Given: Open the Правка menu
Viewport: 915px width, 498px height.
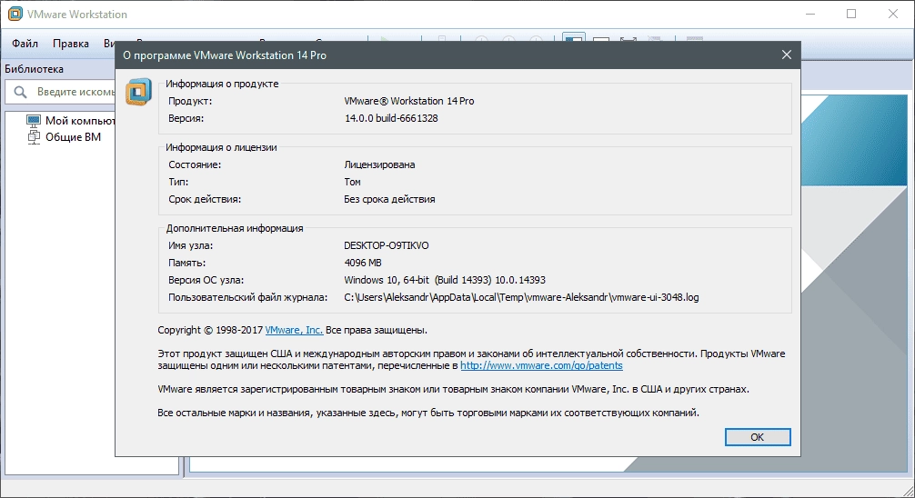Looking at the screenshot, I should click(71, 44).
